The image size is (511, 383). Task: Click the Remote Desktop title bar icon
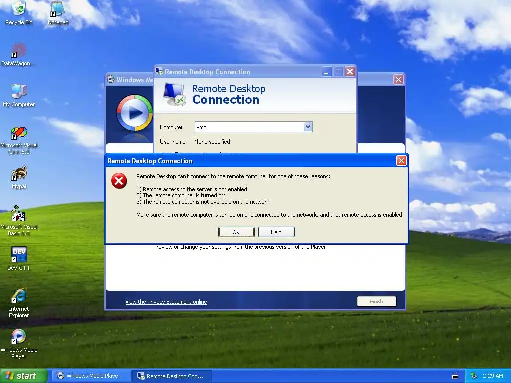pos(159,71)
